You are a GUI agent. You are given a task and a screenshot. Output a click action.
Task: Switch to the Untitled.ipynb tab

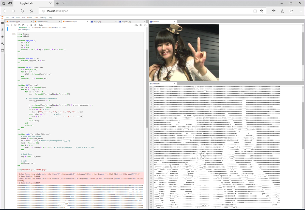pos(47,21)
